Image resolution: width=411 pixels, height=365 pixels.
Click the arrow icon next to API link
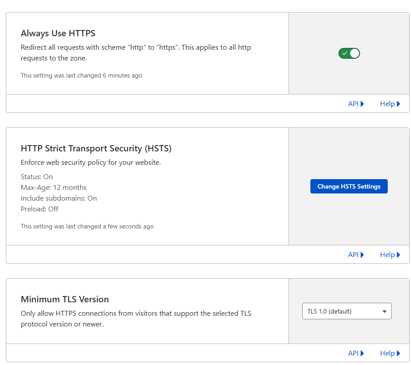[x=362, y=103]
